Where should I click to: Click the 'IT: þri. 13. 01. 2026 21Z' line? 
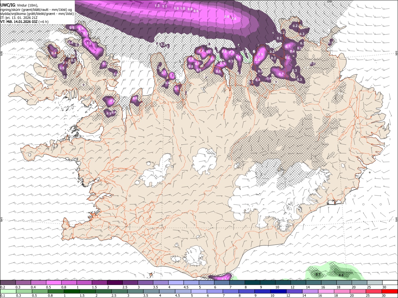(19, 17)
